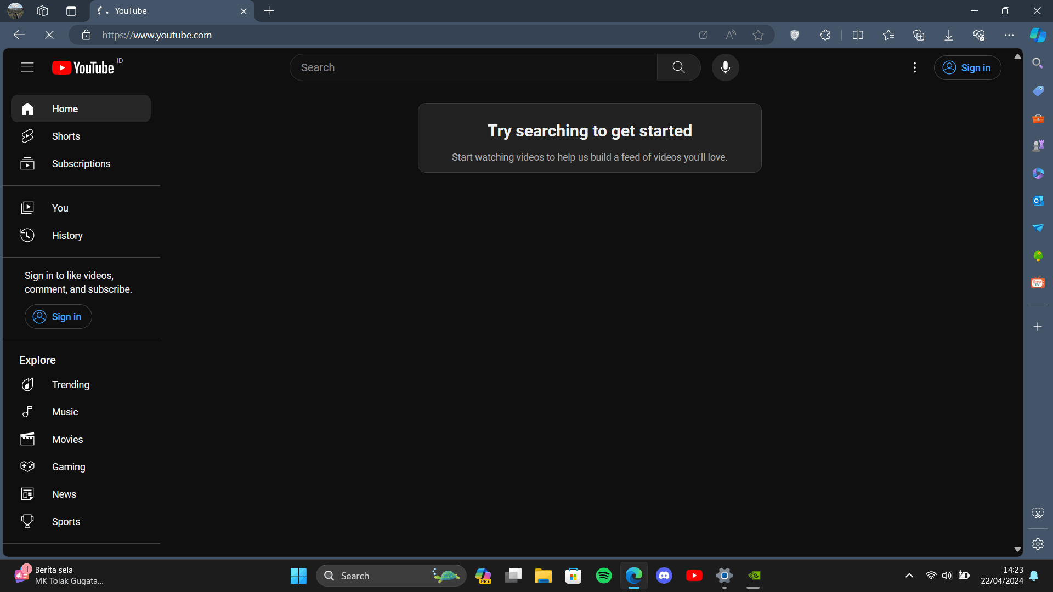
Task: Toggle Edge split screen view
Action: tap(858, 35)
